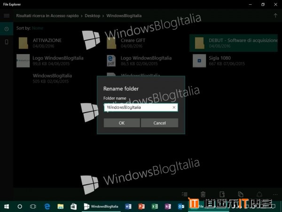
Task: Select the DEBUT Software di acquisizione folder
Action: click(x=234, y=43)
